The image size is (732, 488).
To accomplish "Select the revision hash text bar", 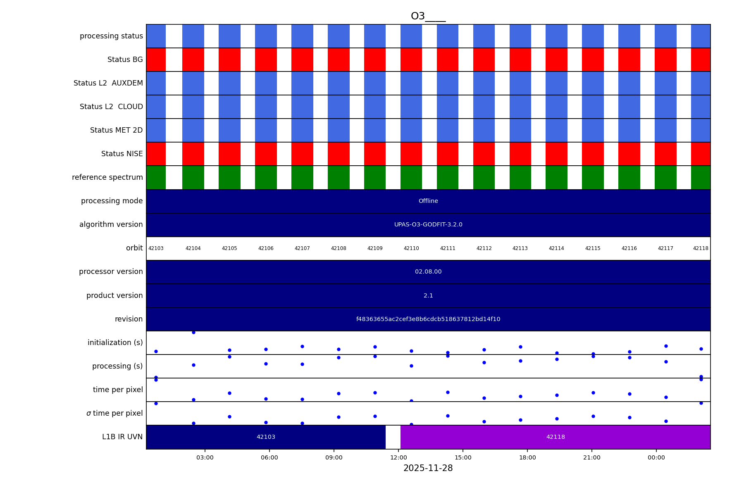I will (x=428, y=319).
